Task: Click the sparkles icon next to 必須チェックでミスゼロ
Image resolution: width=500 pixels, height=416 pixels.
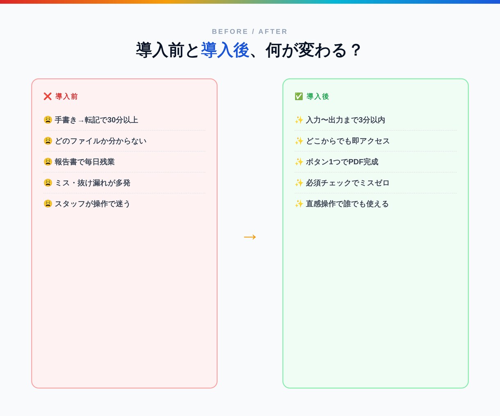Action: 299,182
